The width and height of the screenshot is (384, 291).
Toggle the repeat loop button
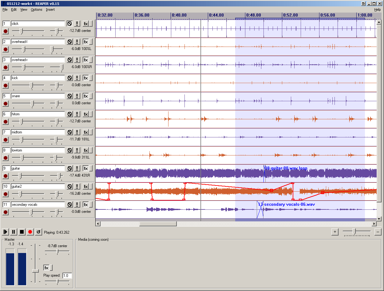(38, 232)
